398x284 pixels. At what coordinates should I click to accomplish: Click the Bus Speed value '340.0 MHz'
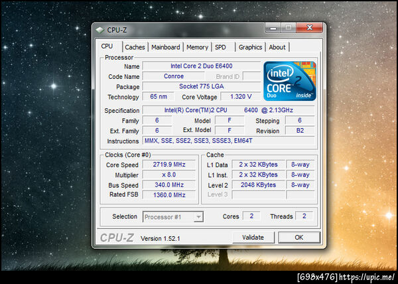pyautogui.click(x=169, y=184)
